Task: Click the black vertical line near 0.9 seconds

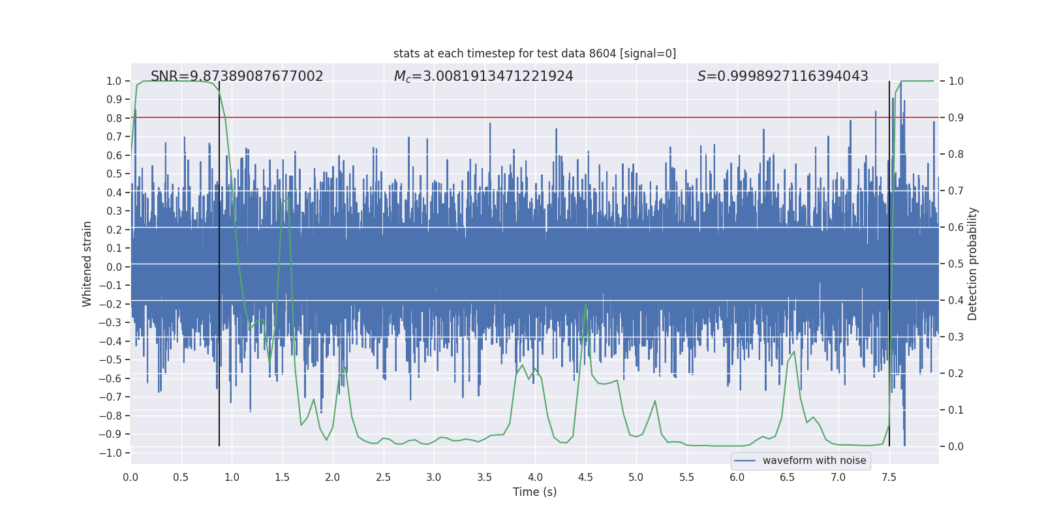Action: pyautogui.click(x=219, y=261)
